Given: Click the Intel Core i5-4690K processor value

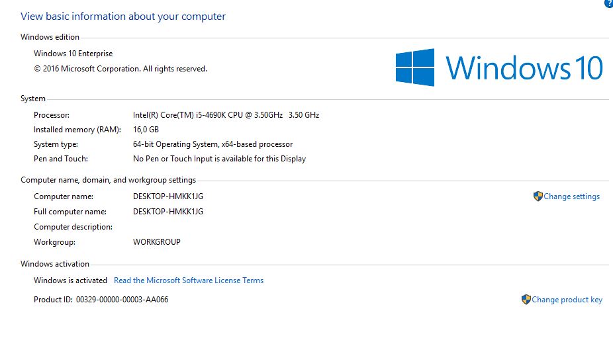Looking at the screenshot, I should pyautogui.click(x=226, y=115).
